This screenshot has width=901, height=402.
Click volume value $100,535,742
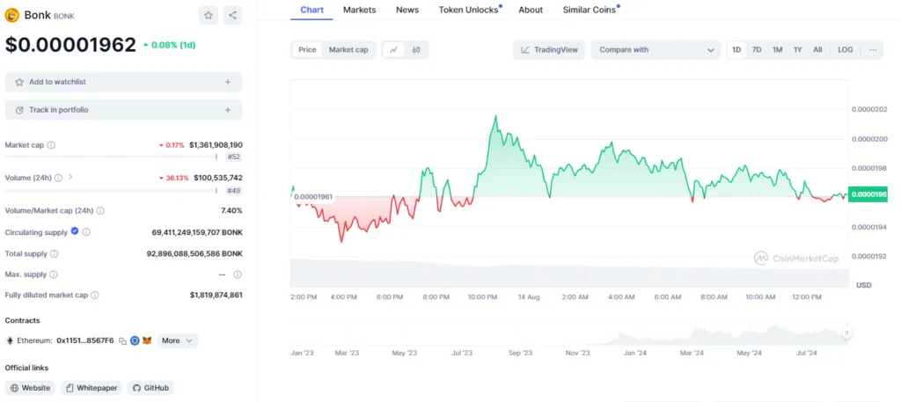218,178
